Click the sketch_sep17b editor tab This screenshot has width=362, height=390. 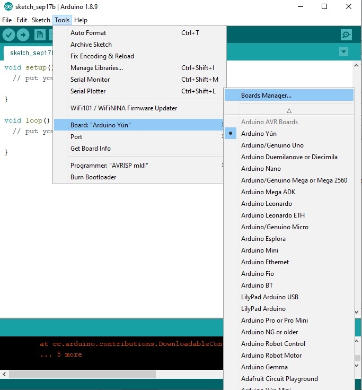coord(28,53)
